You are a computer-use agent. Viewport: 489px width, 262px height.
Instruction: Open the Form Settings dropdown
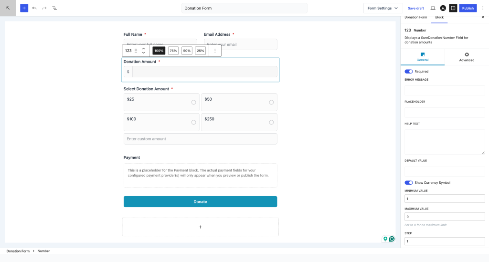pyautogui.click(x=383, y=8)
